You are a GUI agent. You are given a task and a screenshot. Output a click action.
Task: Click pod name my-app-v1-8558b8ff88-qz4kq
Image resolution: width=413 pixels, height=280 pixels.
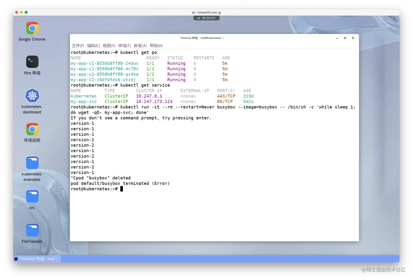[x=105, y=74]
